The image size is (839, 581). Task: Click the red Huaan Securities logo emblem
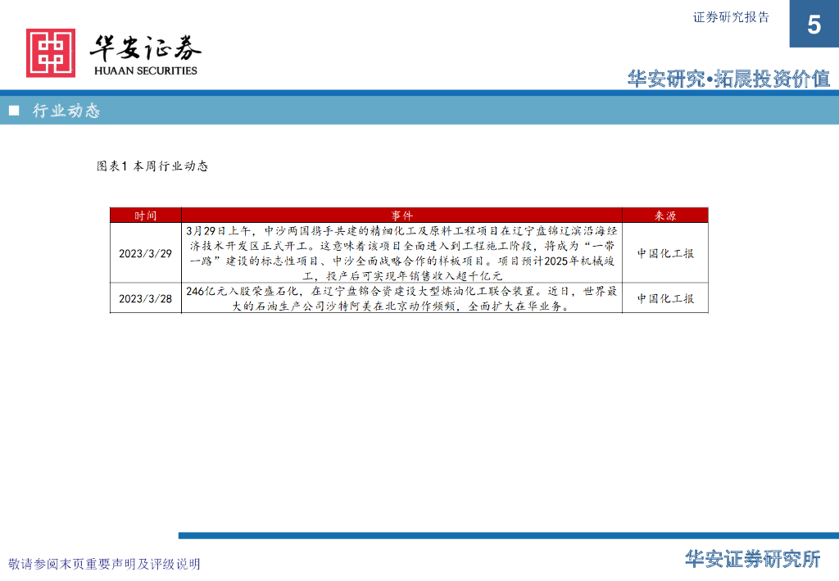click(x=51, y=53)
